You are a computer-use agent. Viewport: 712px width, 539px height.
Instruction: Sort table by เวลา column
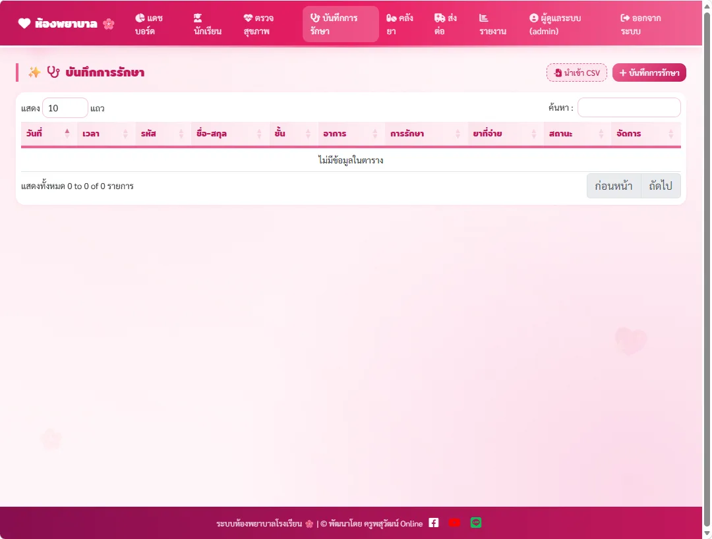pos(106,133)
